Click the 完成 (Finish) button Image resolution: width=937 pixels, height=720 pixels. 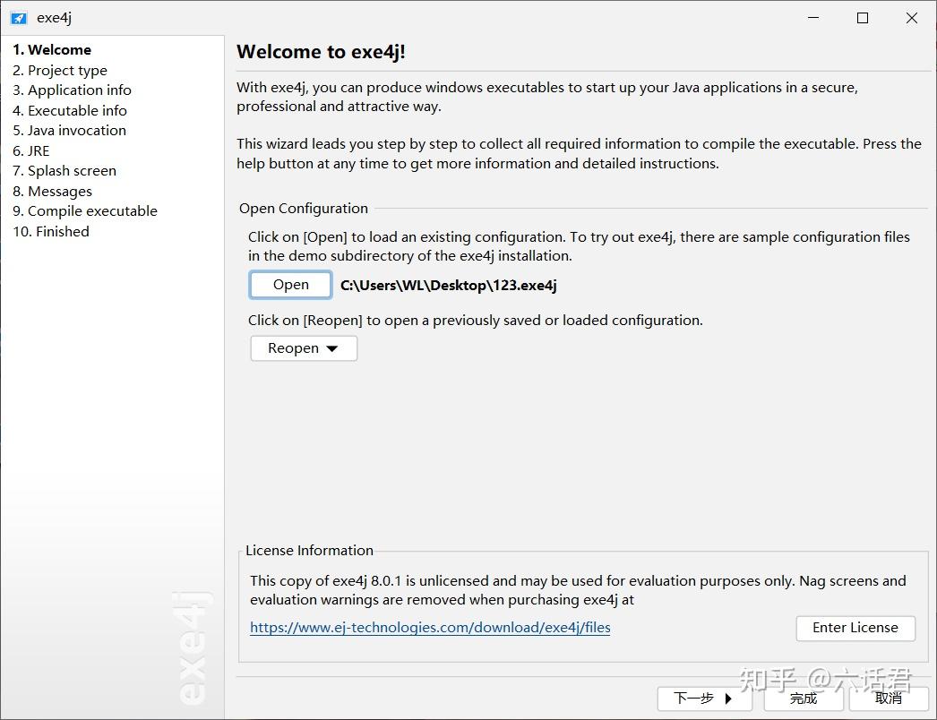[804, 699]
